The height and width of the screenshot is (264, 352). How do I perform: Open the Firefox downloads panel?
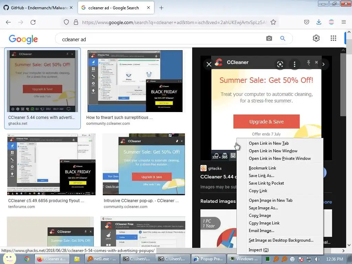pos(319,22)
